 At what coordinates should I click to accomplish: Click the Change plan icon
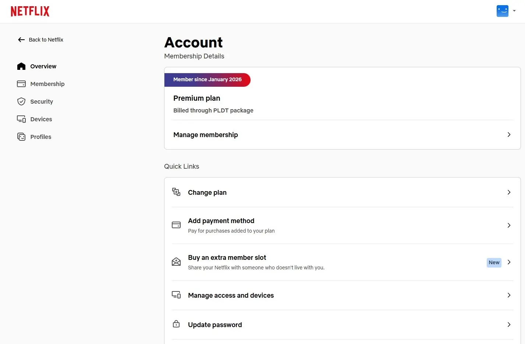coord(176,192)
